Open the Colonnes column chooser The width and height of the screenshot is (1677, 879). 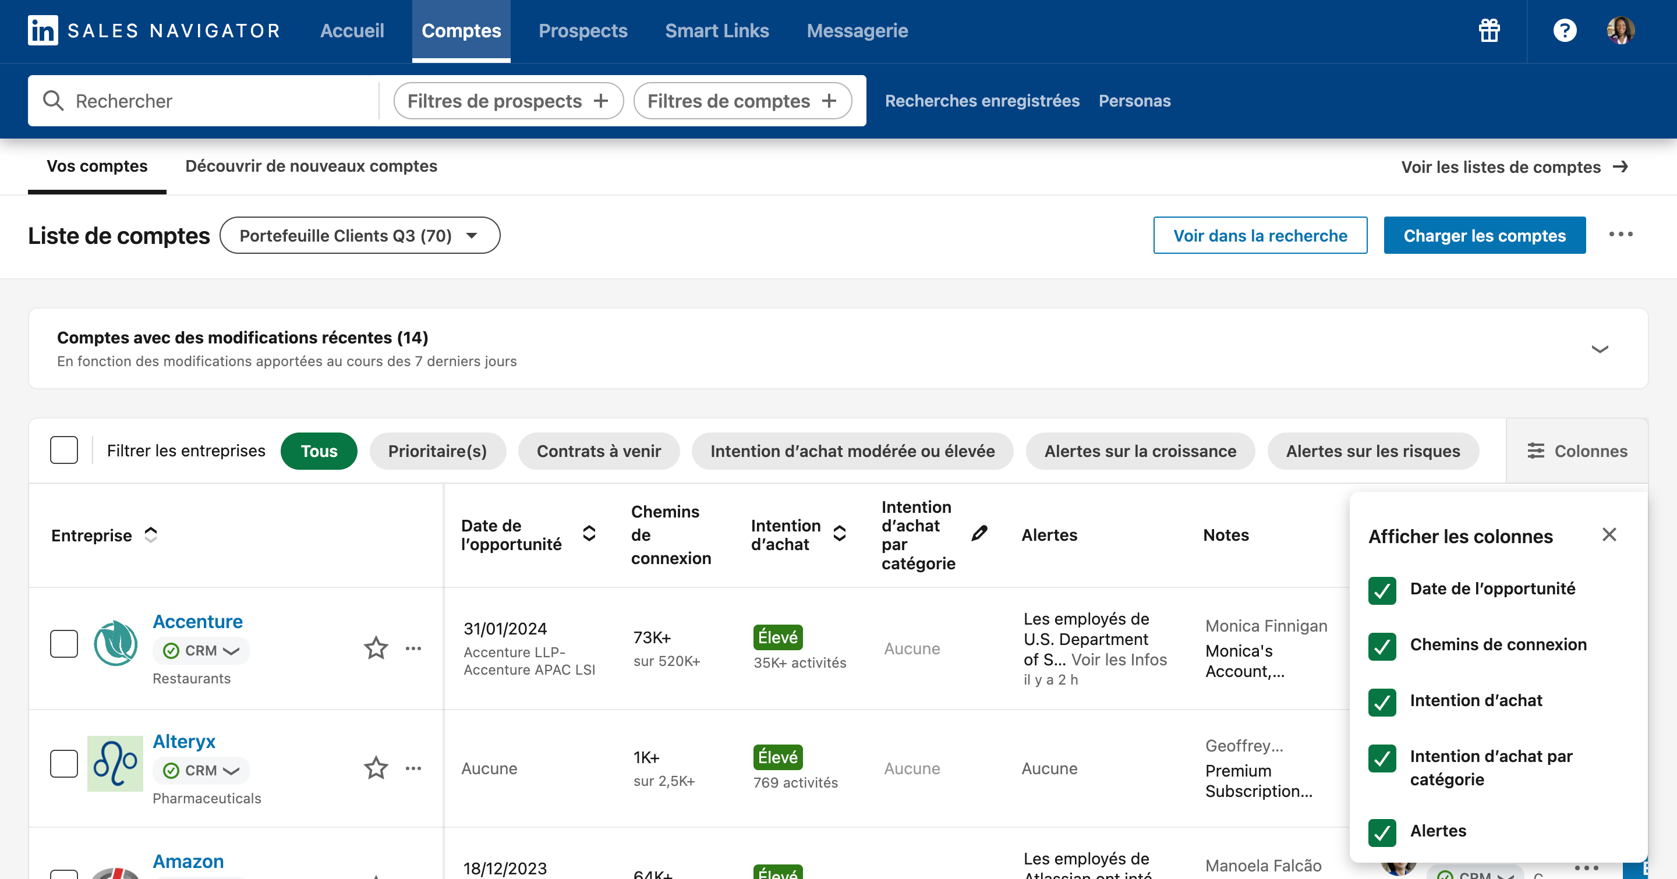pyautogui.click(x=1577, y=451)
